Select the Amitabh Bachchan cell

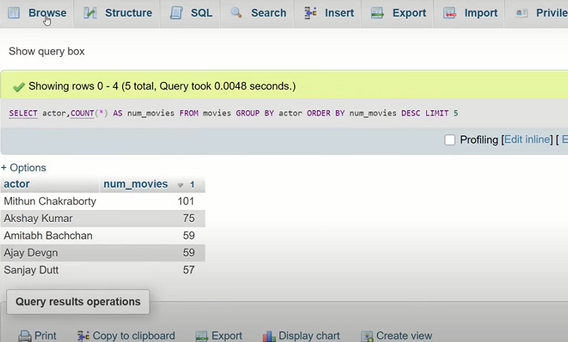(x=50, y=235)
